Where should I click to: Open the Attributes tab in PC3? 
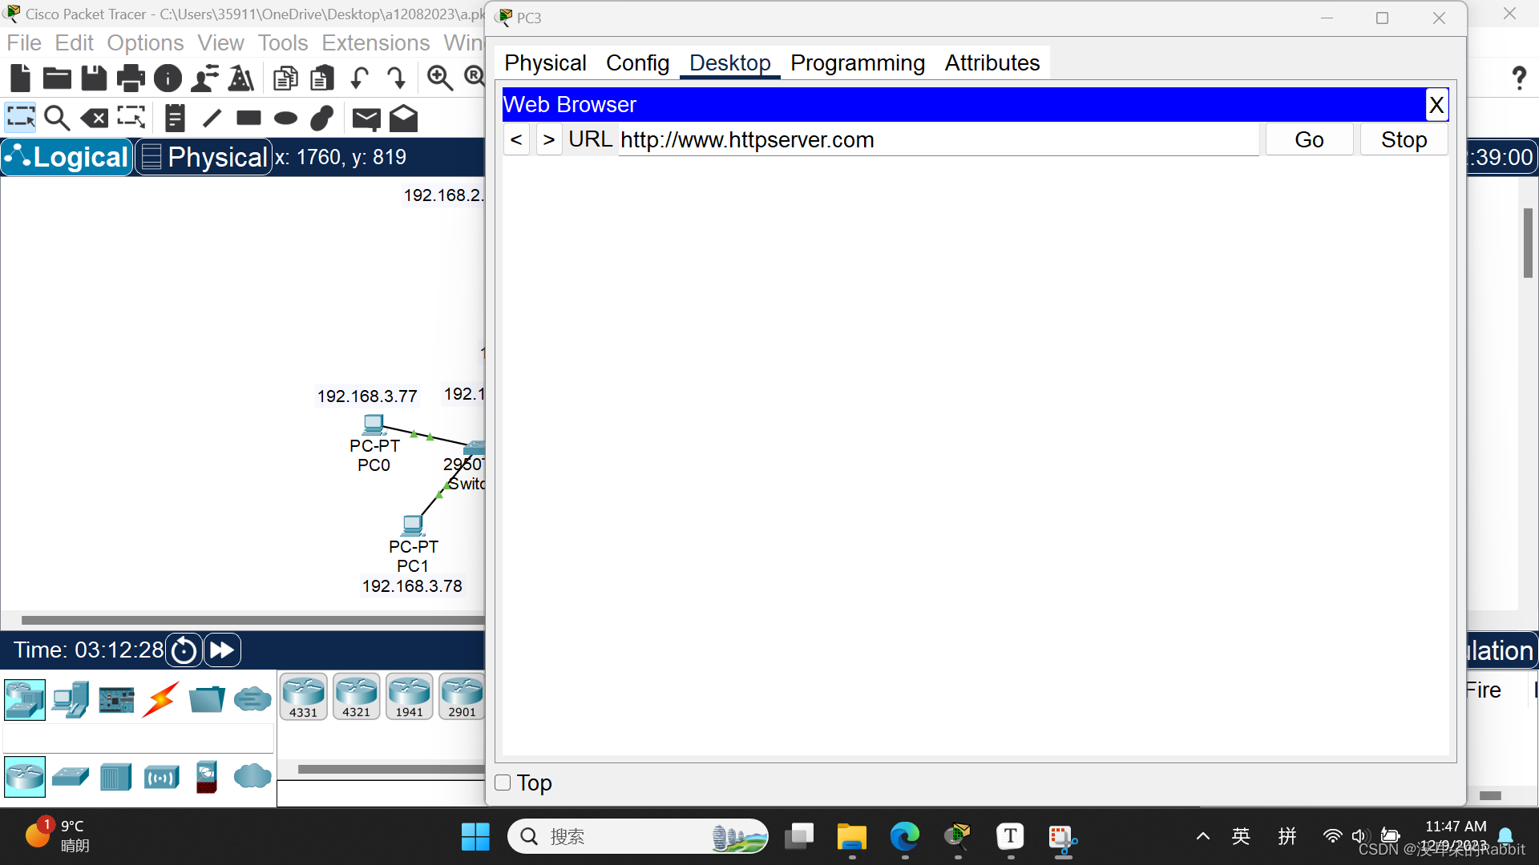[x=992, y=62]
